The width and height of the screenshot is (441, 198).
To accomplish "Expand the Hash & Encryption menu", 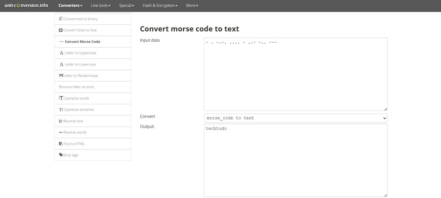I will click(x=160, y=5).
